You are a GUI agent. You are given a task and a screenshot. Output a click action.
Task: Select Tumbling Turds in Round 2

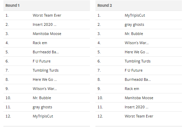click(x=138, y=61)
